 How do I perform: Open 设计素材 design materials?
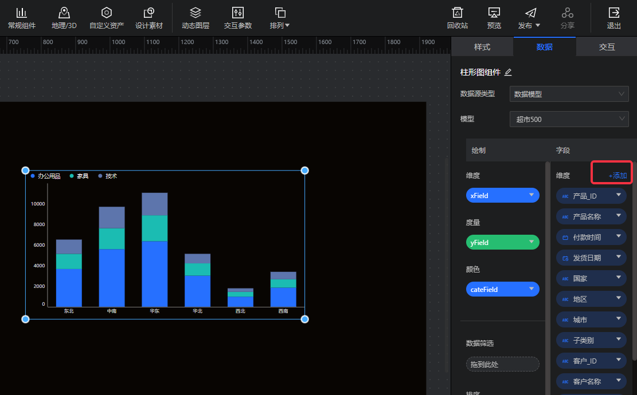(149, 18)
